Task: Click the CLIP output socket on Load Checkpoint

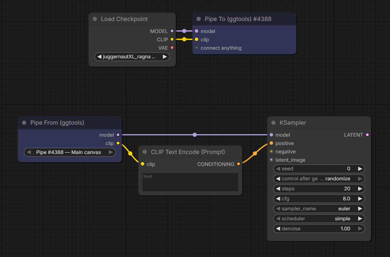Action: 172,39
